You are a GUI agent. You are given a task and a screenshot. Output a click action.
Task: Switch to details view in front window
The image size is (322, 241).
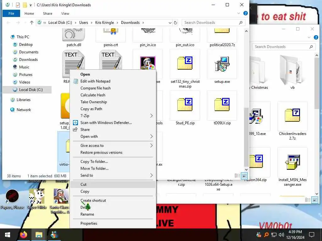point(237,176)
